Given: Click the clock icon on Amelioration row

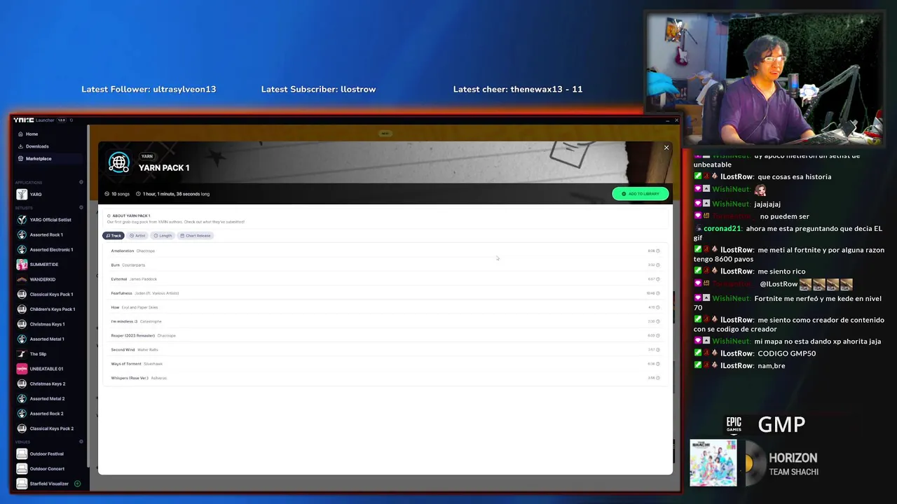Looking at the screenshot, I should (x=658, y=251).
